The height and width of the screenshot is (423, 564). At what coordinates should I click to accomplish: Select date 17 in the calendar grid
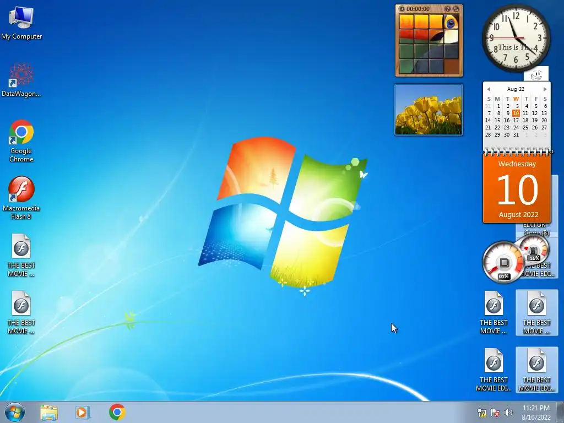click(516, 120)
